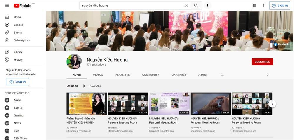This screenshot has width=294, height=140.
Task: Open the 1:15:33 video thumbnail
Action: click(x=169, y=104)
